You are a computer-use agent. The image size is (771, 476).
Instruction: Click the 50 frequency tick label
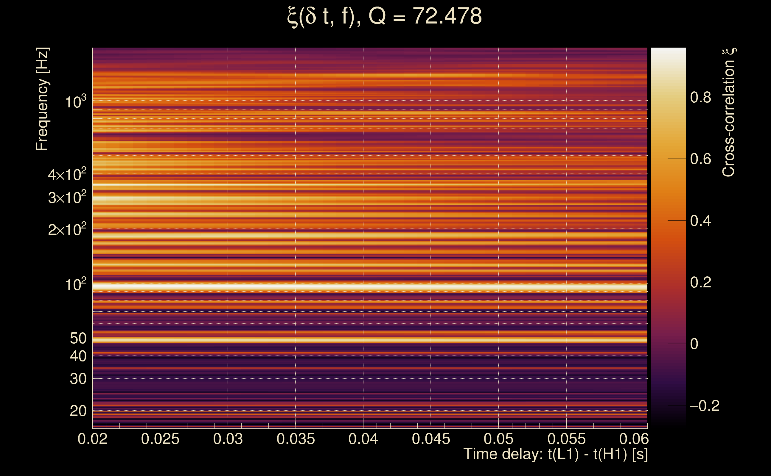tap(78, 339)
